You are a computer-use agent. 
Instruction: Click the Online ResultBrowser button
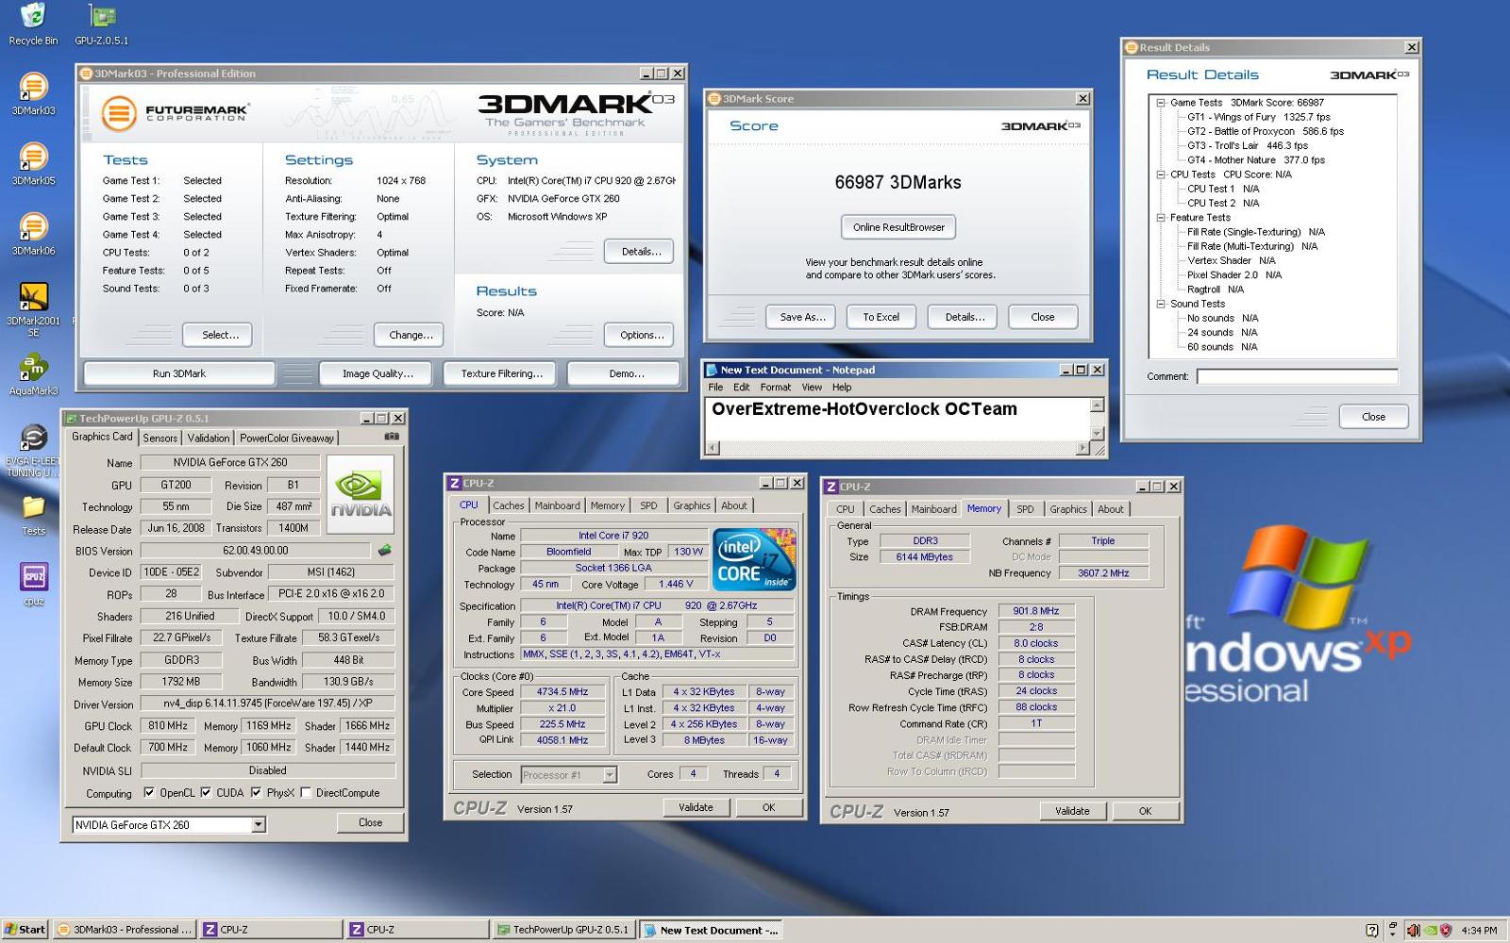point(898,227)
